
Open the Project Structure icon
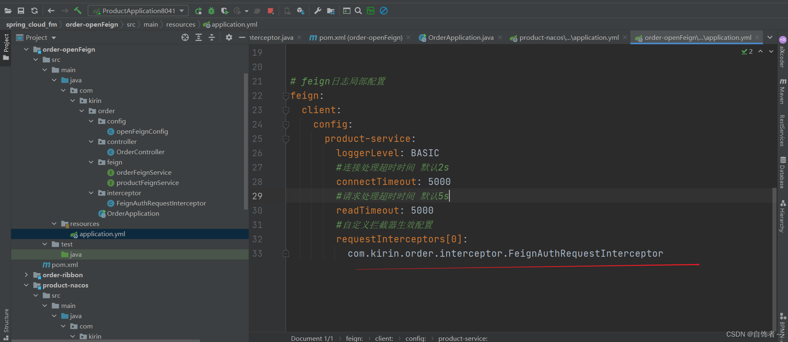[331, 11]
